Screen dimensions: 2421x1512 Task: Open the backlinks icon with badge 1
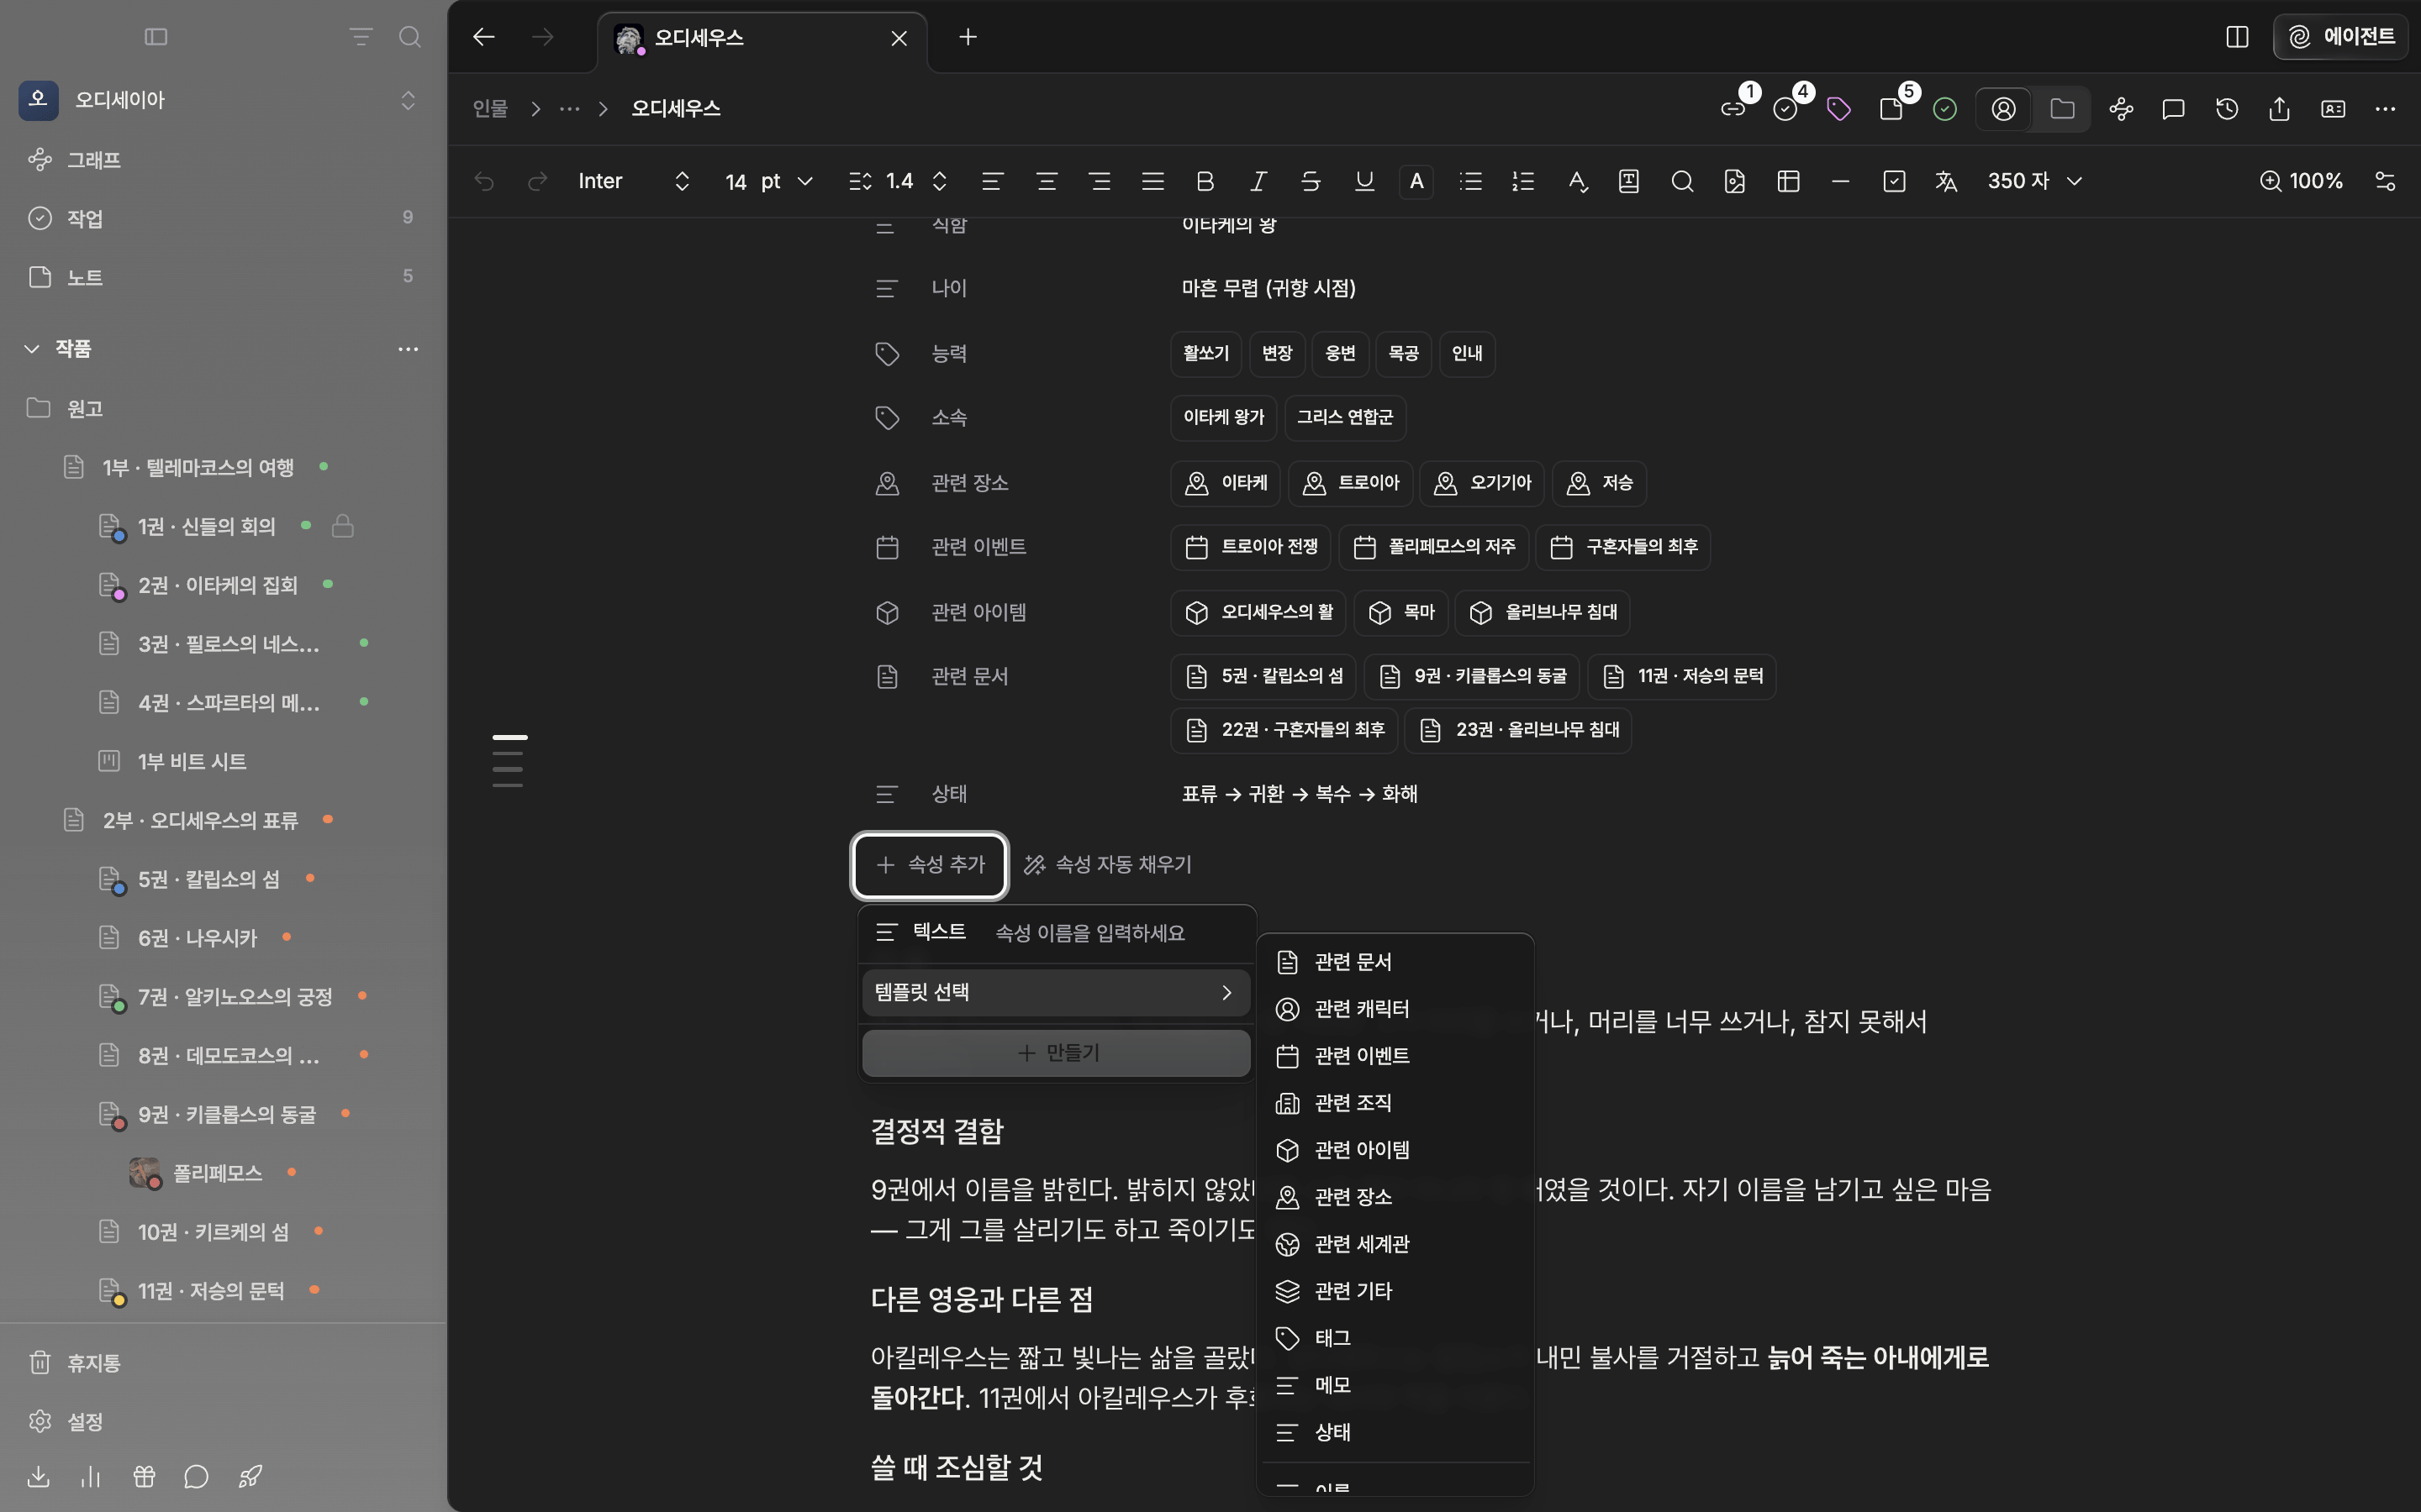coord(1733,109)
